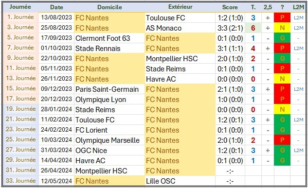Viewport: 308px width, 188px height.
Task: Select Montpellier HSC home cell on 26/04/2024
Action: [x=109, y=171]
